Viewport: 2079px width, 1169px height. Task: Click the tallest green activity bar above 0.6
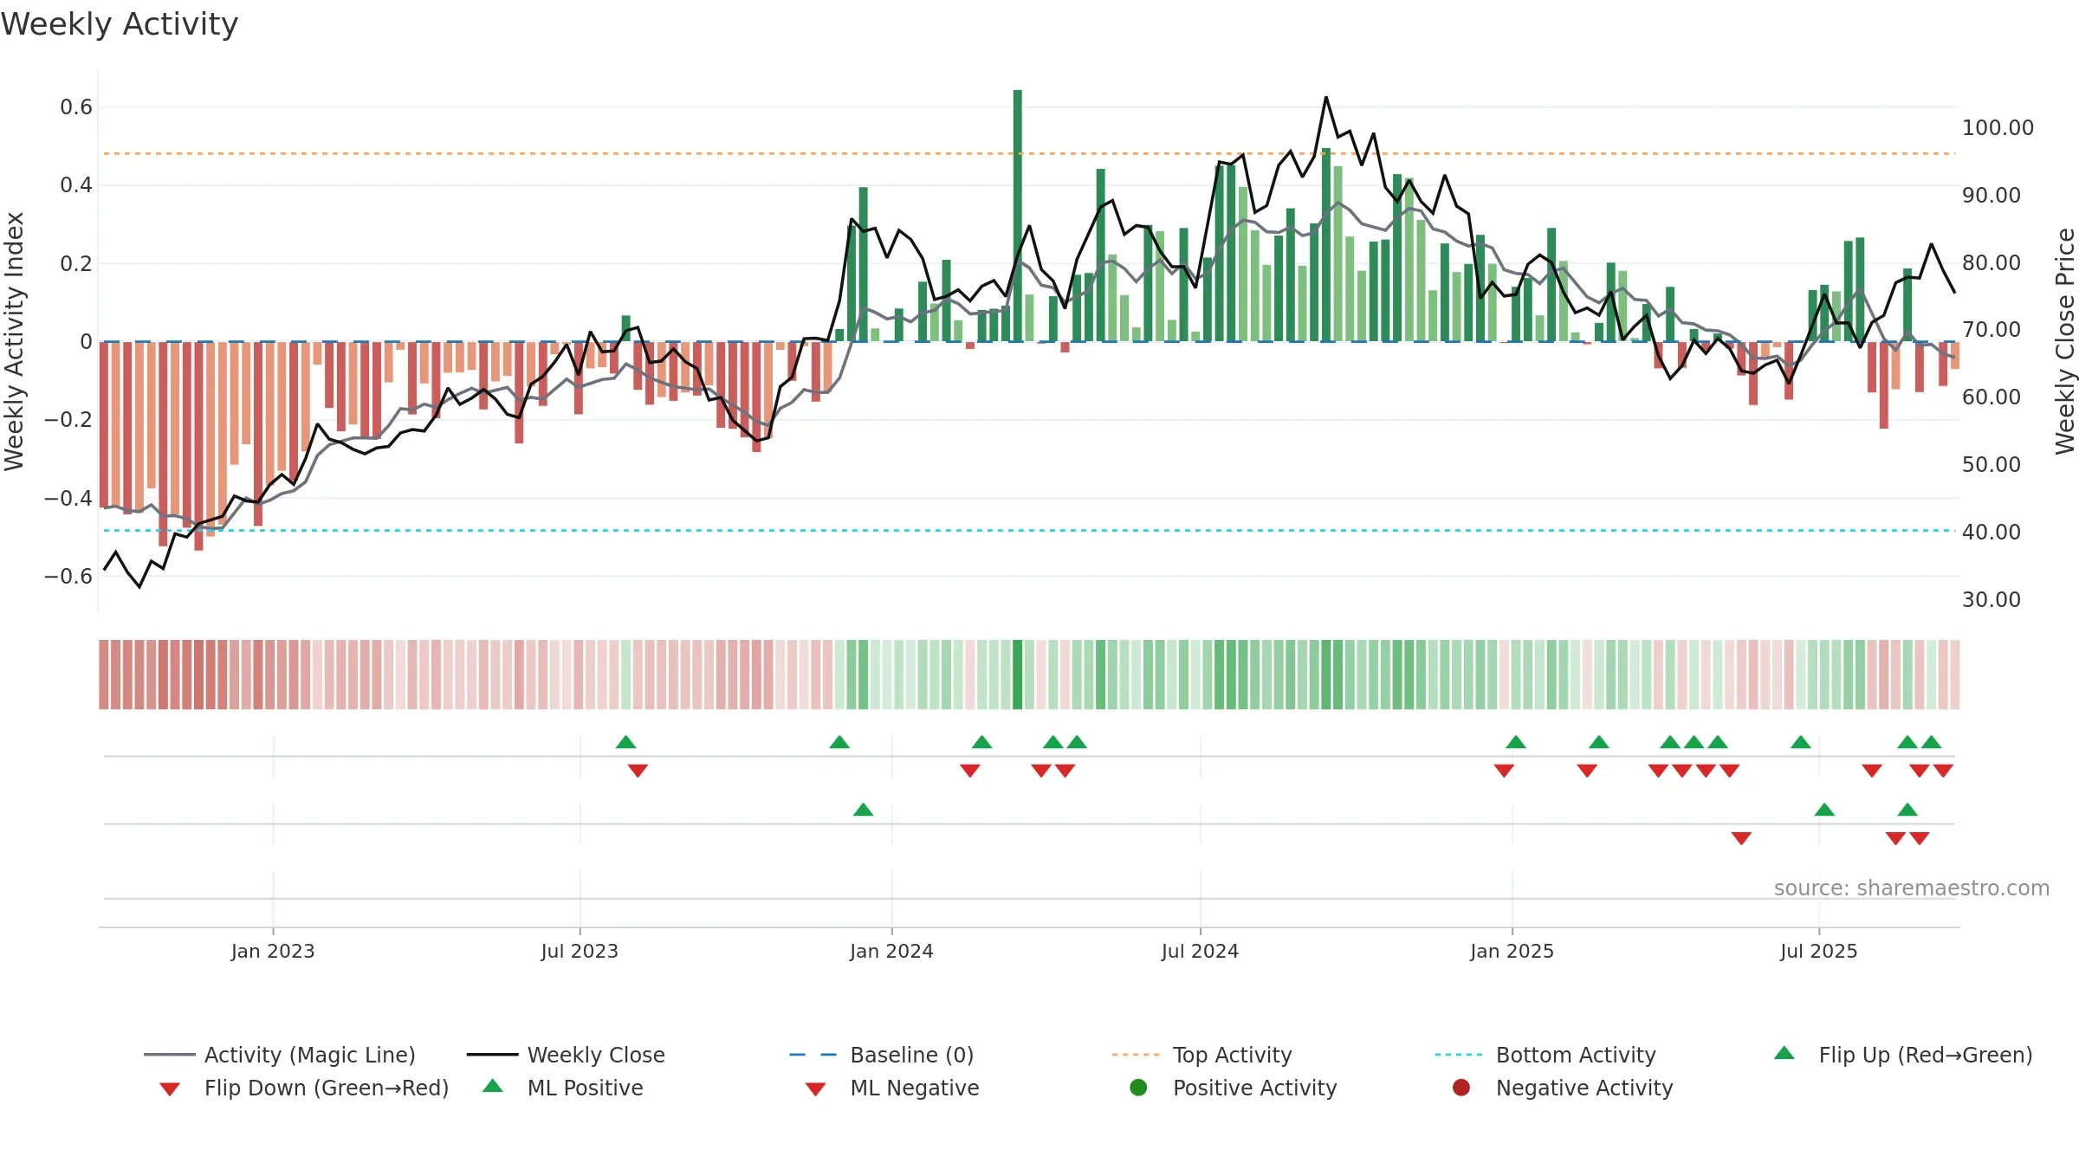1018,216
